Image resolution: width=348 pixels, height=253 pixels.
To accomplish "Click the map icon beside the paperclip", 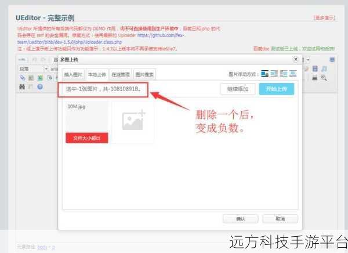I will click(31, 78).
